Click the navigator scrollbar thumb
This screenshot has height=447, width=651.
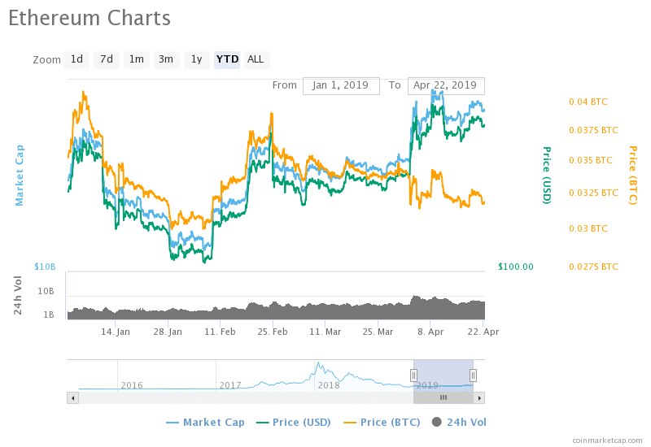pos(443,398)
